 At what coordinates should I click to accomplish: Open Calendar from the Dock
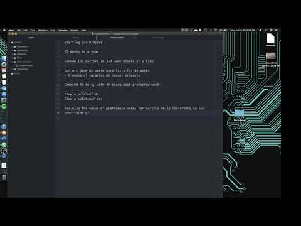4,70
